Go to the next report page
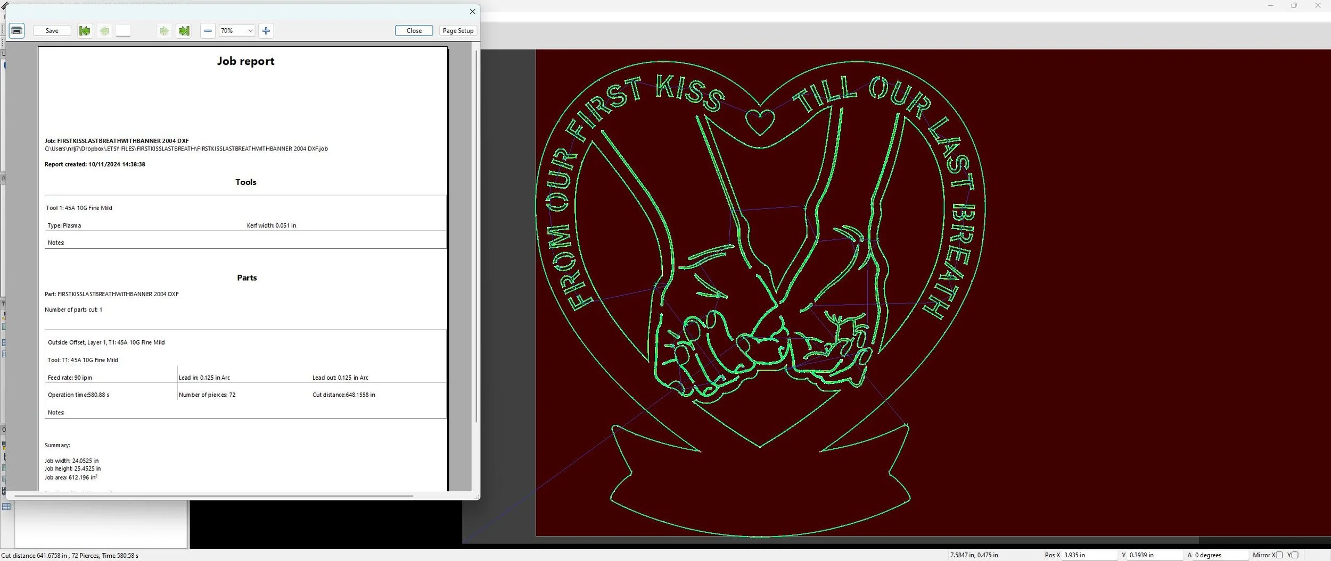This screenshot has width=1331, height=561. [x=164, y=31]
